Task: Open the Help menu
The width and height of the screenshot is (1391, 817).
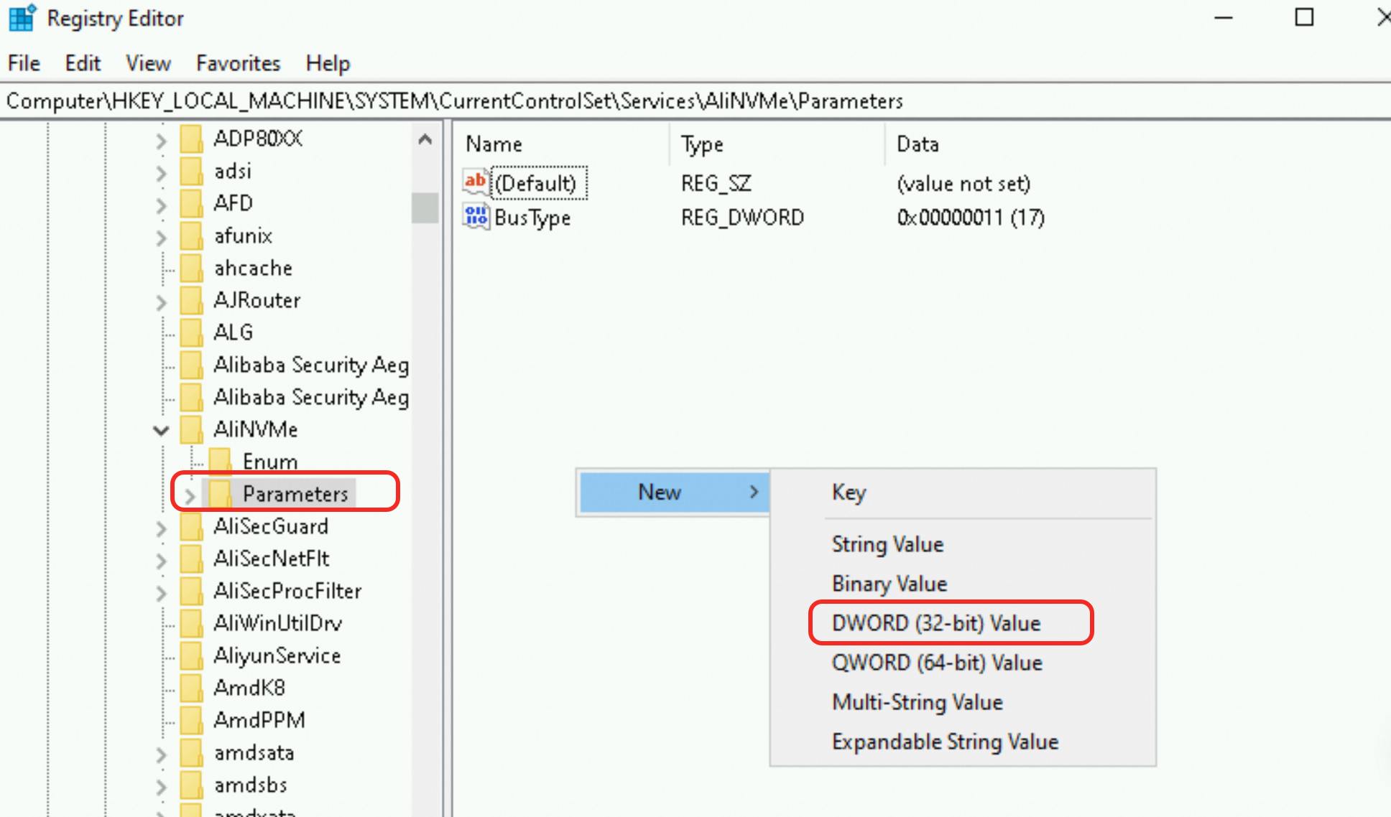Action: click(328, 63)
